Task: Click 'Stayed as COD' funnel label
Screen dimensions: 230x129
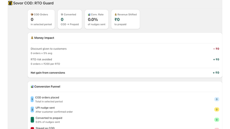Action: [45, 128]
